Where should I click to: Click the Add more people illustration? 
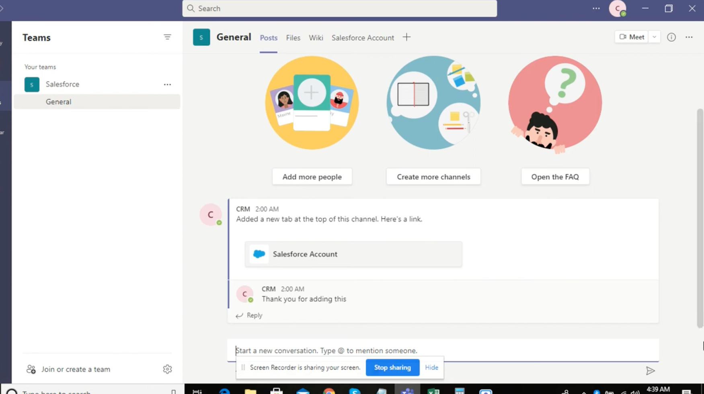pos(312,103)
